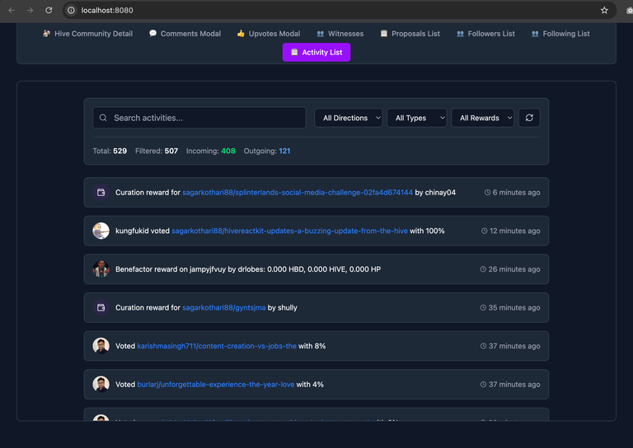Open the karishmasingh711 content-creation post link
The height and width of the screenshot is (448, 633).
(216, 346)
